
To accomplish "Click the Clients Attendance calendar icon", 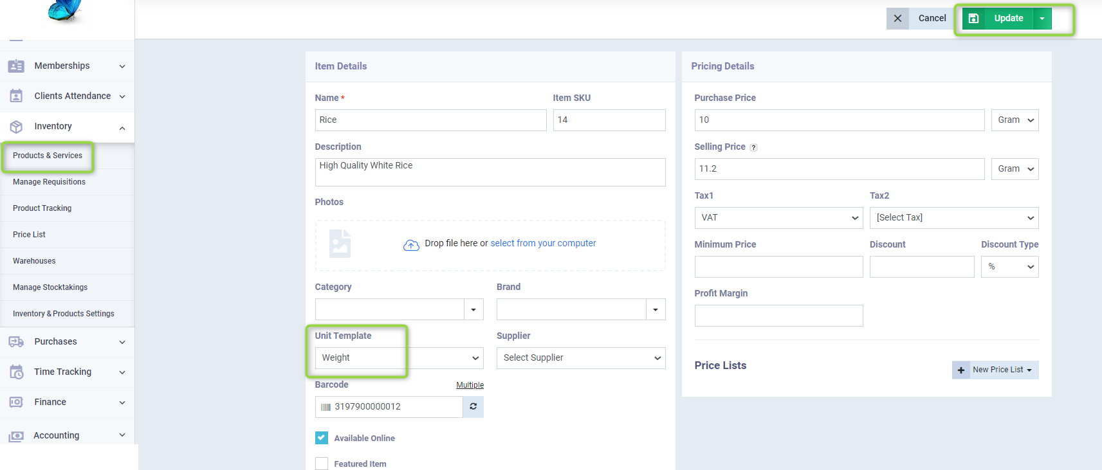I will [16, 96].
